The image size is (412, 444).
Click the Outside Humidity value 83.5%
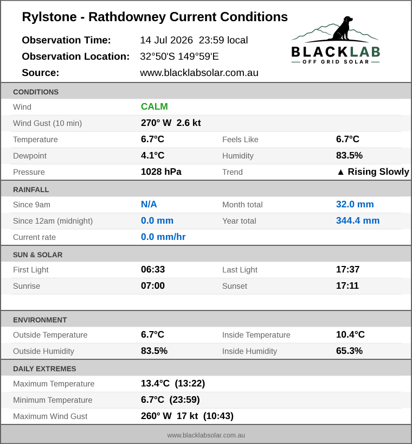pyautogui.click(x=154, y=351)
